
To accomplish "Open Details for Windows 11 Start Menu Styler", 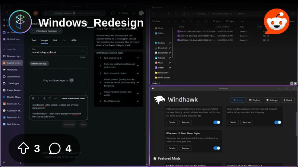I will click(172, 148).
